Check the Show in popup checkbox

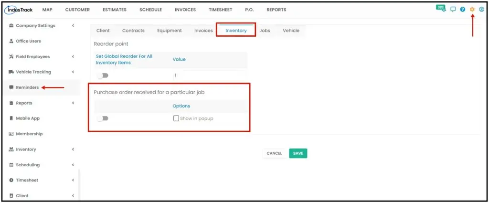click(176, 118)
